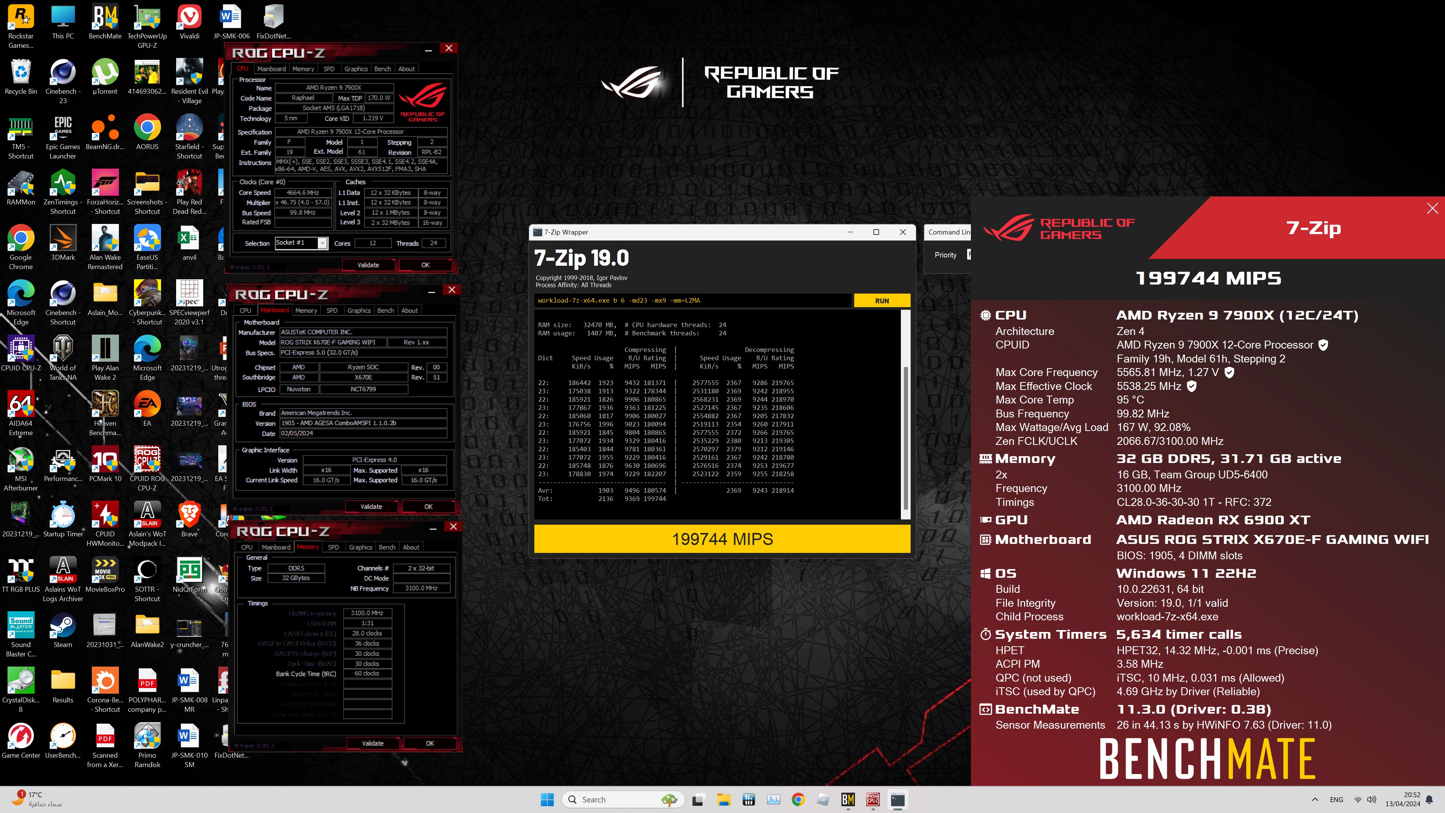Select the Startup Timer desktop icon
Image resolution: width=1445 pixels, height=813 pixels.
63,519
